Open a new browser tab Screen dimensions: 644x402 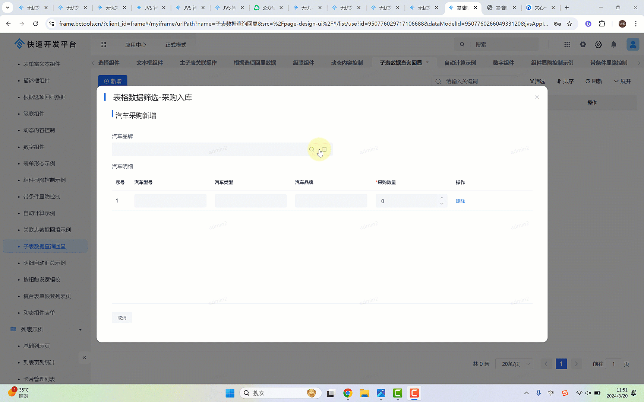567,7
